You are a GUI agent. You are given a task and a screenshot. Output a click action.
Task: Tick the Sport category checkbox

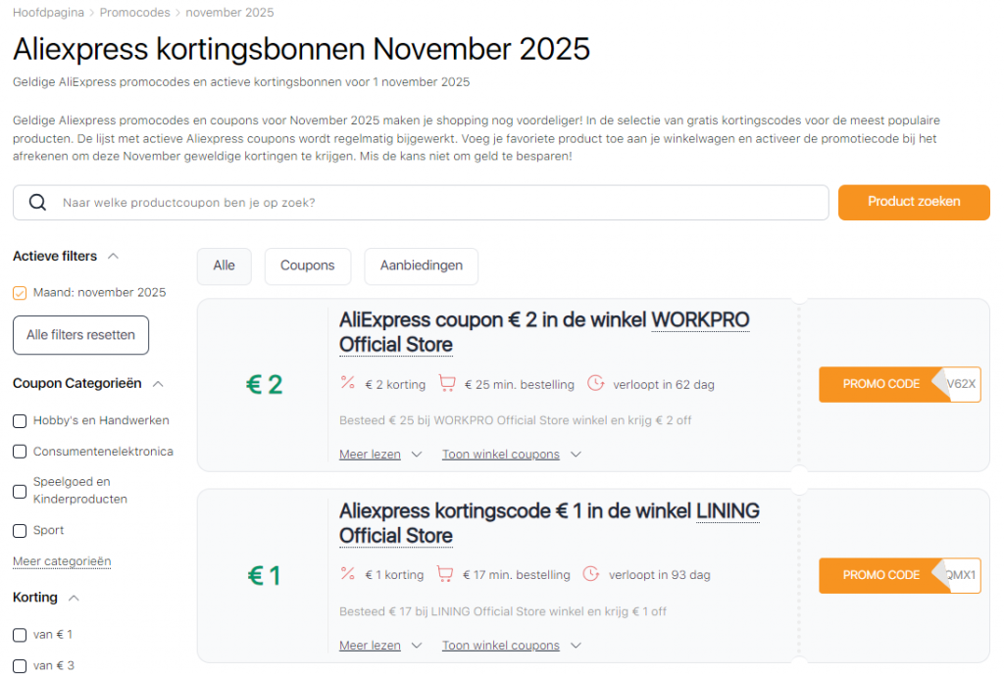pyautogui.click(x=20, y=531)
